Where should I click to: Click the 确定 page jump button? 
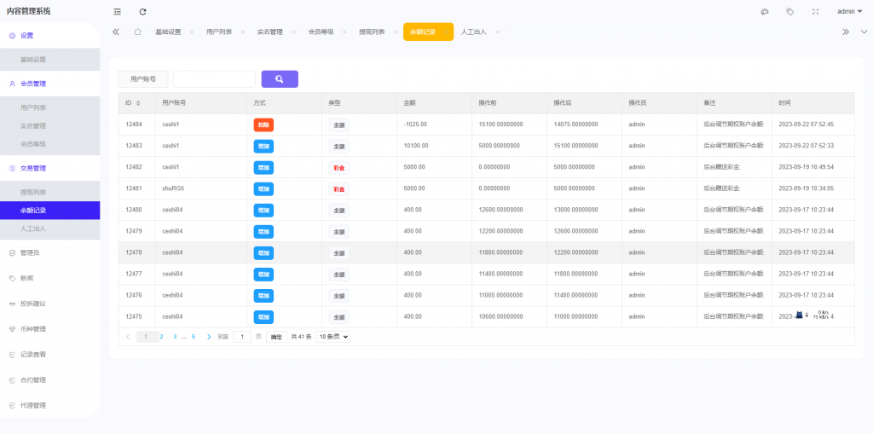click(276, 337)
